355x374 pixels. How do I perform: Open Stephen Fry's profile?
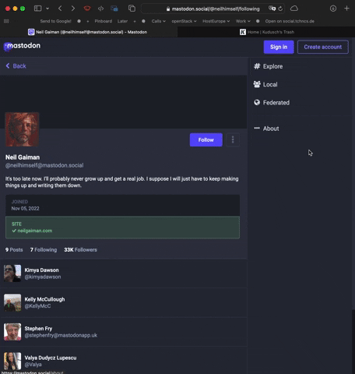[x=38, y=329]
